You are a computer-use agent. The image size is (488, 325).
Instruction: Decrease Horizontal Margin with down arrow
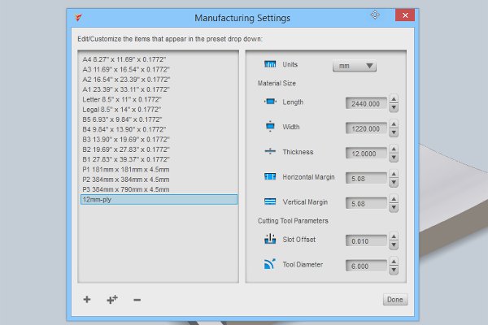[x=394, y=183]
